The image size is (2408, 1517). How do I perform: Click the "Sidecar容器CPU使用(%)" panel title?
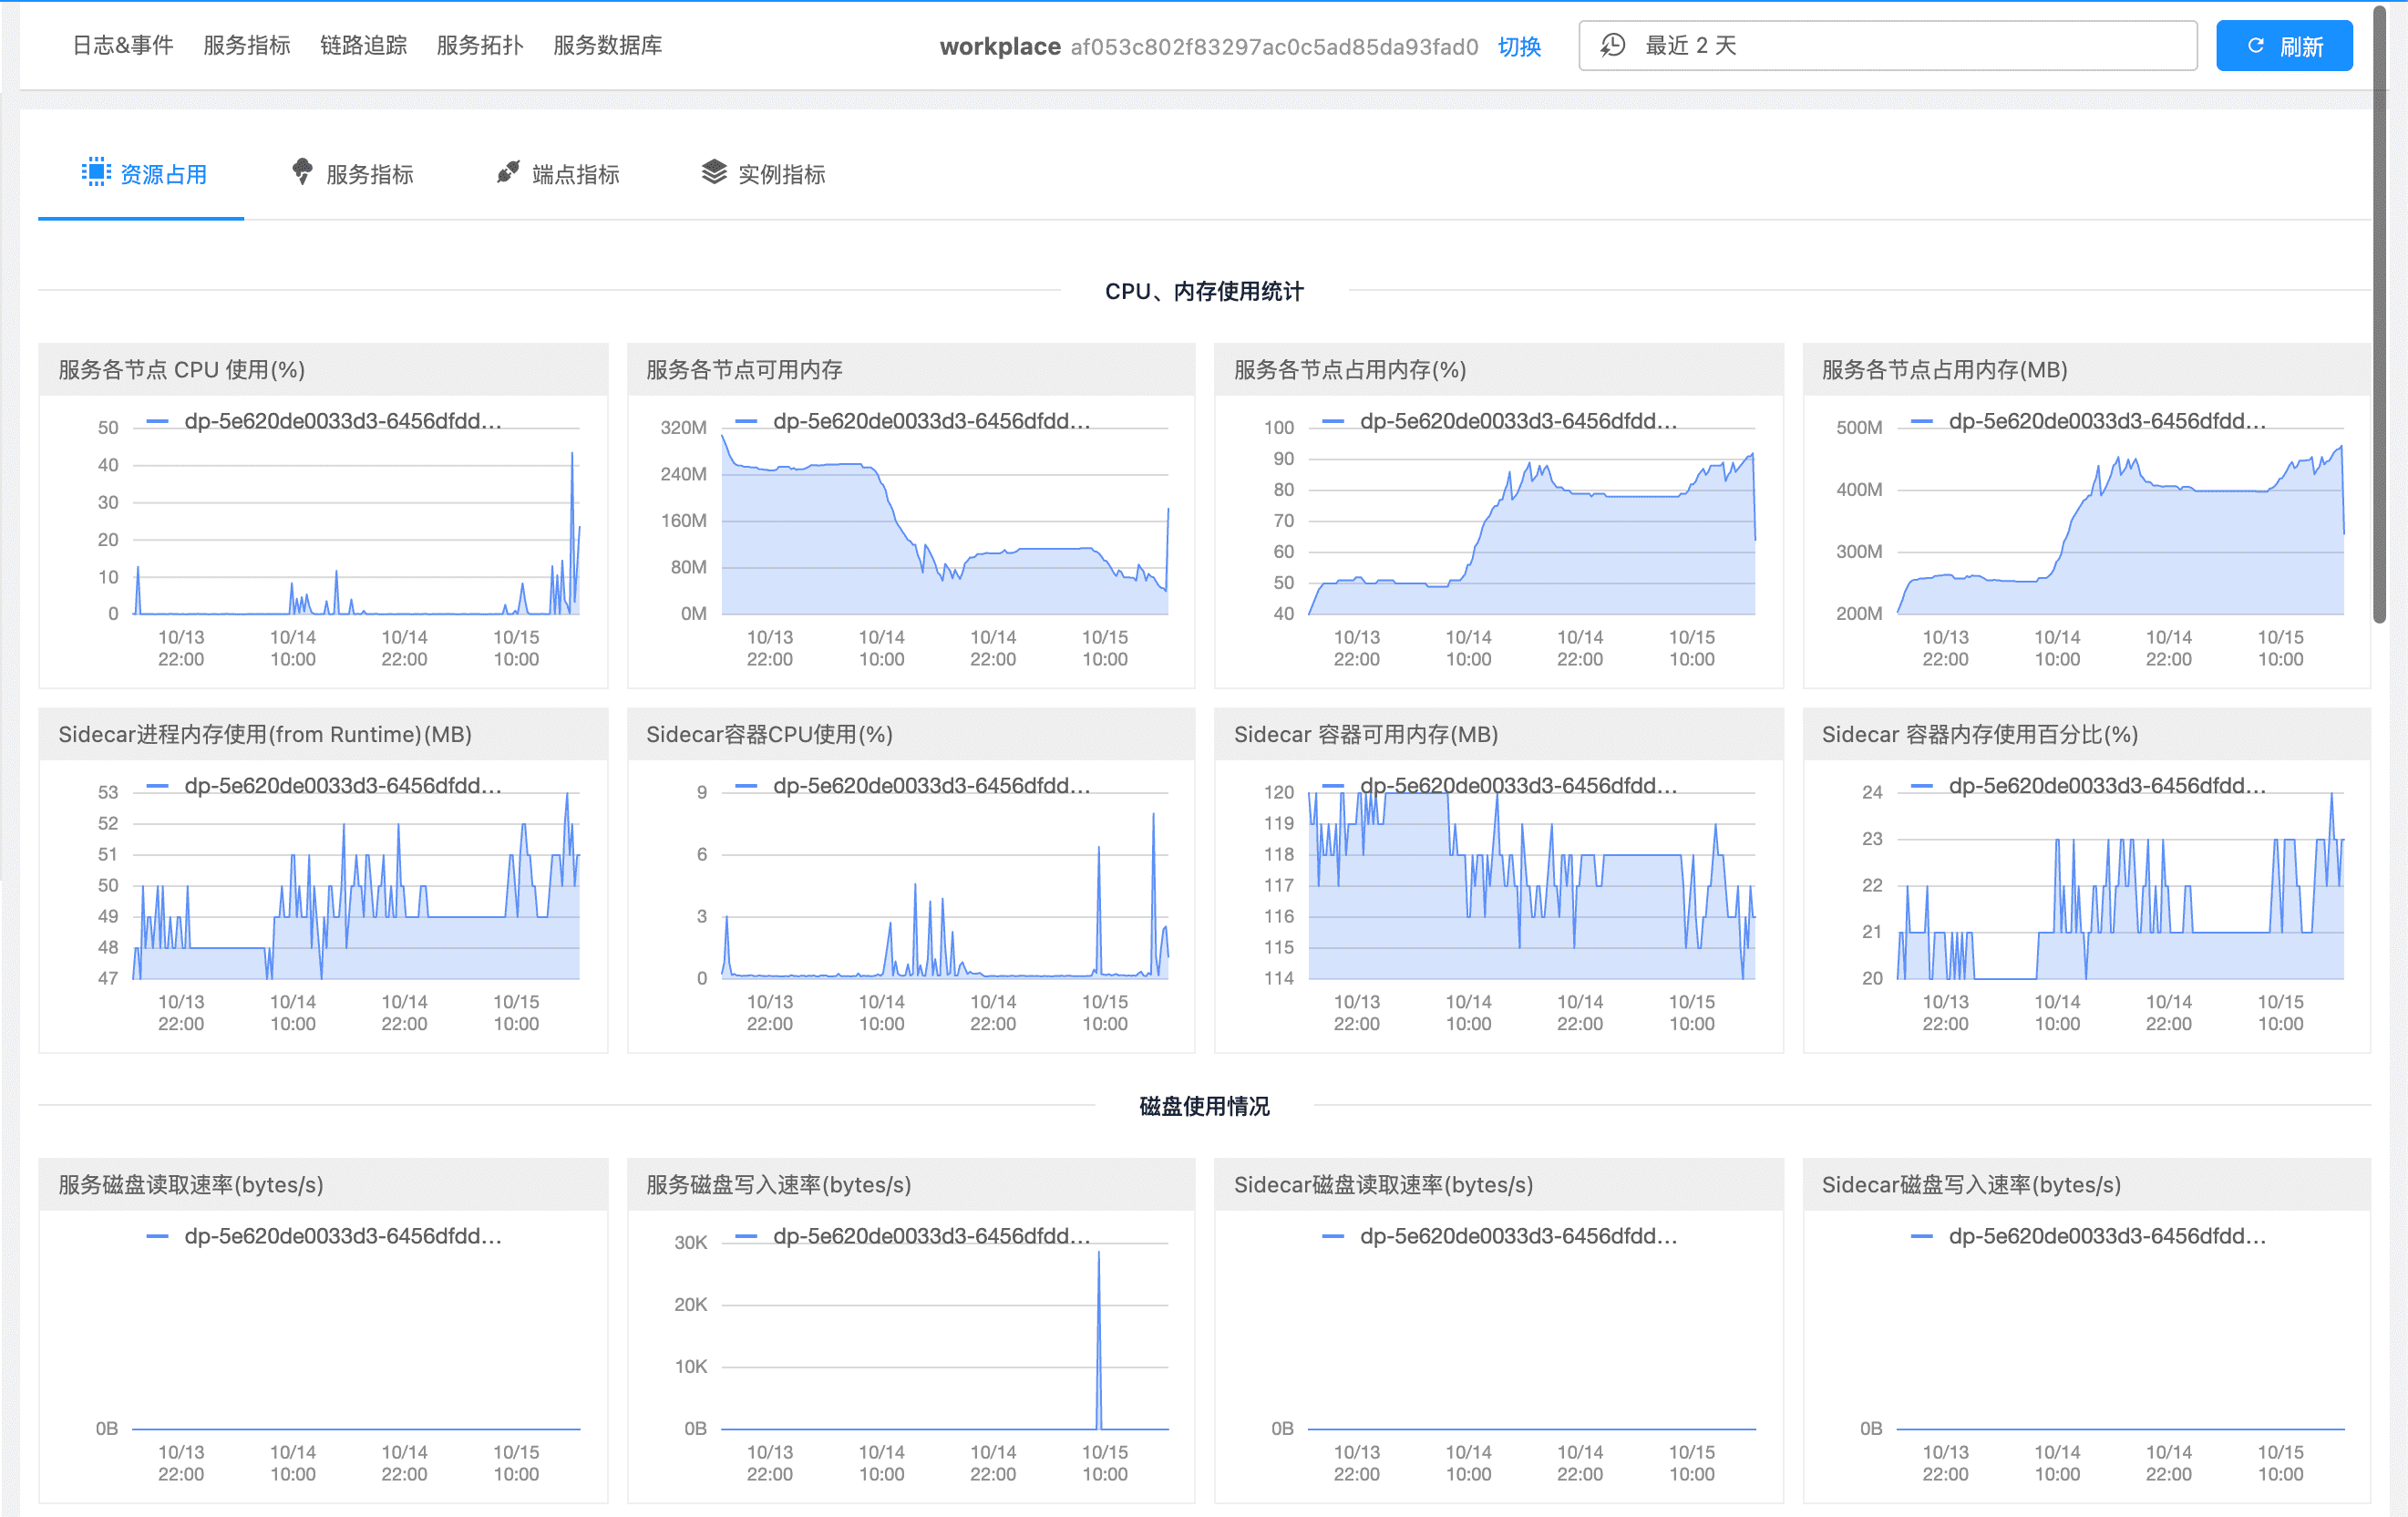tap(769, 735)
